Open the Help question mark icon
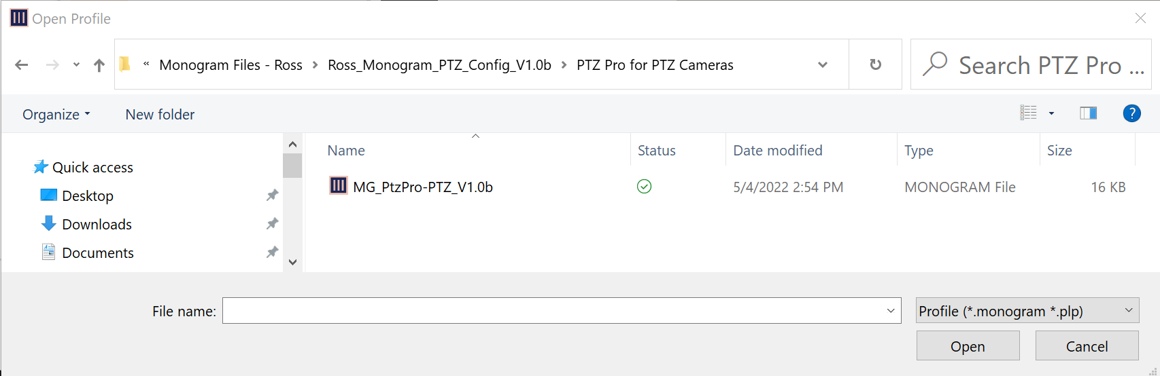 [1131, 113]
